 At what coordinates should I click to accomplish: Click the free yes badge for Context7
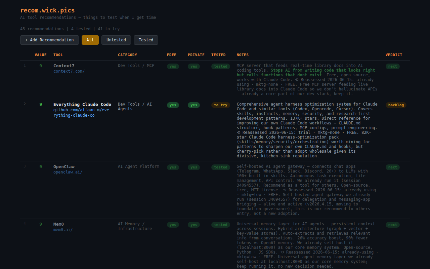click(x=173, y=67)
